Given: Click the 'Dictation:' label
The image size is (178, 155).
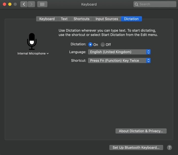Looking at the screenshot, I should (x=78, y=44).
